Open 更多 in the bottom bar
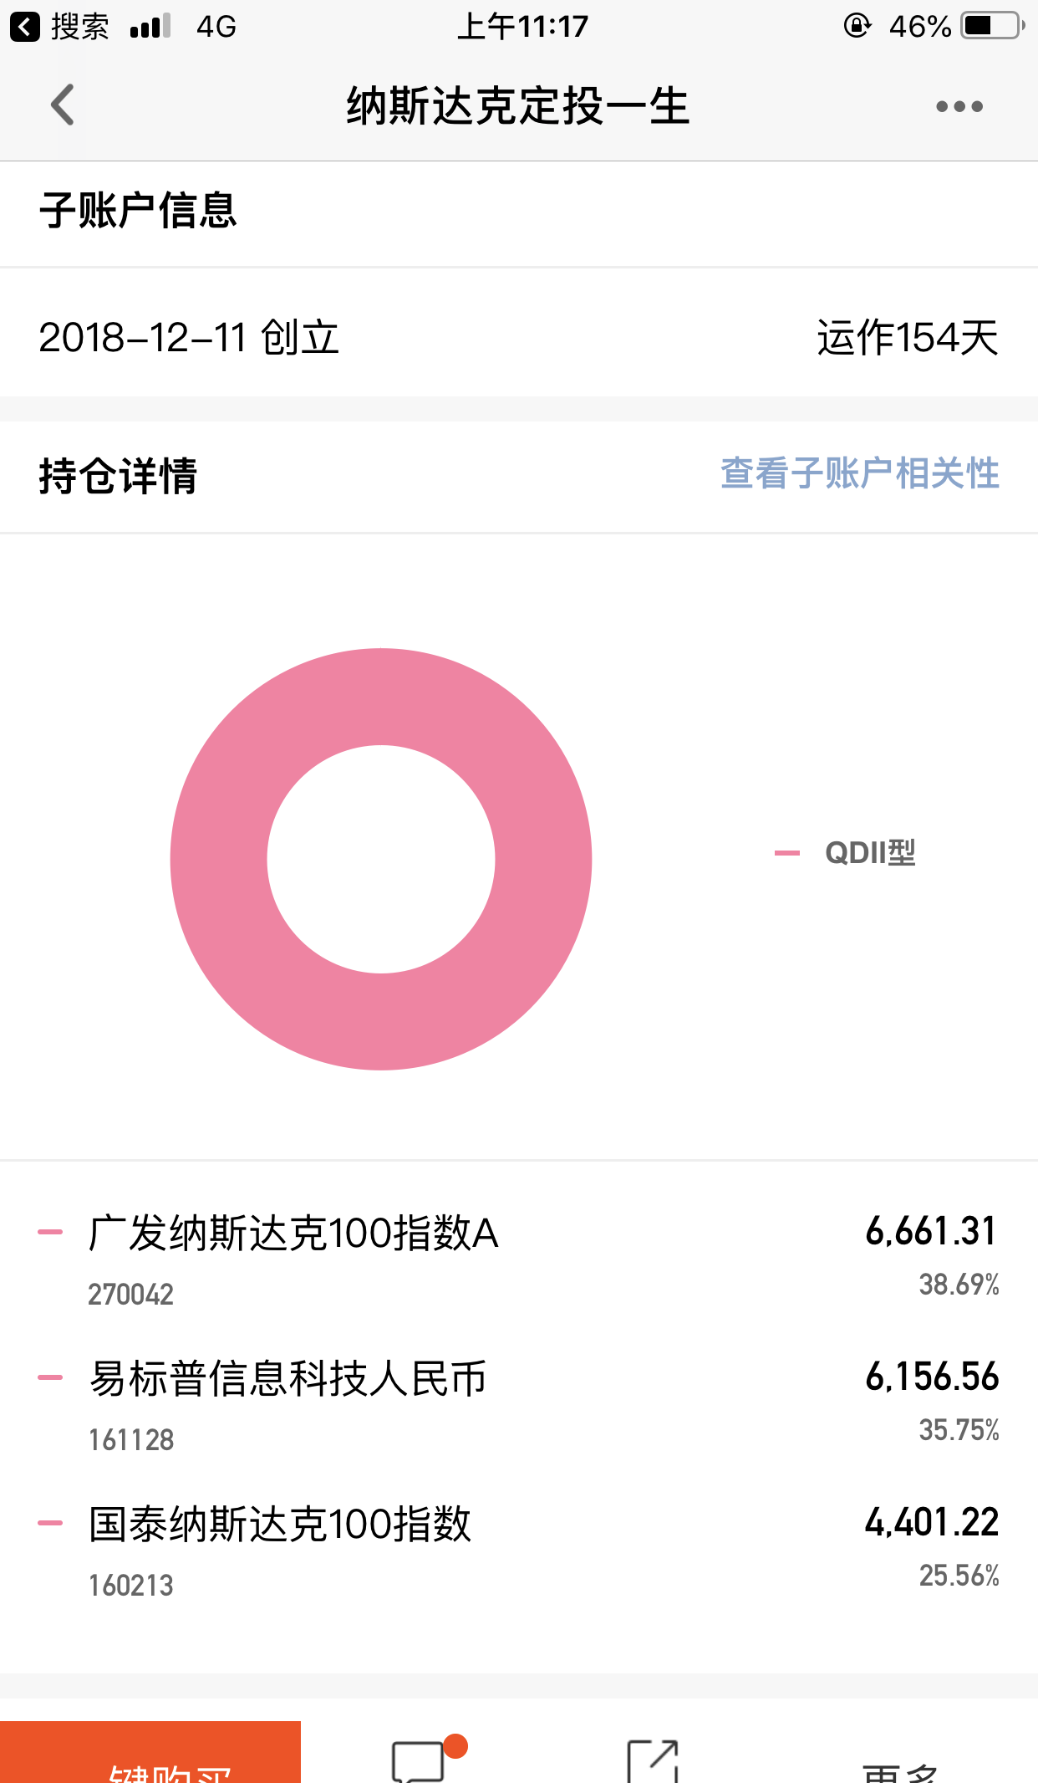 [x=901, y=1770]
